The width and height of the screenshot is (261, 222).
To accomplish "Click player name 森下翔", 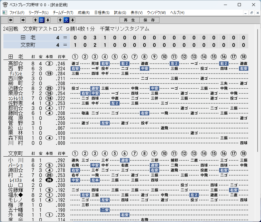I will [16, 138].
